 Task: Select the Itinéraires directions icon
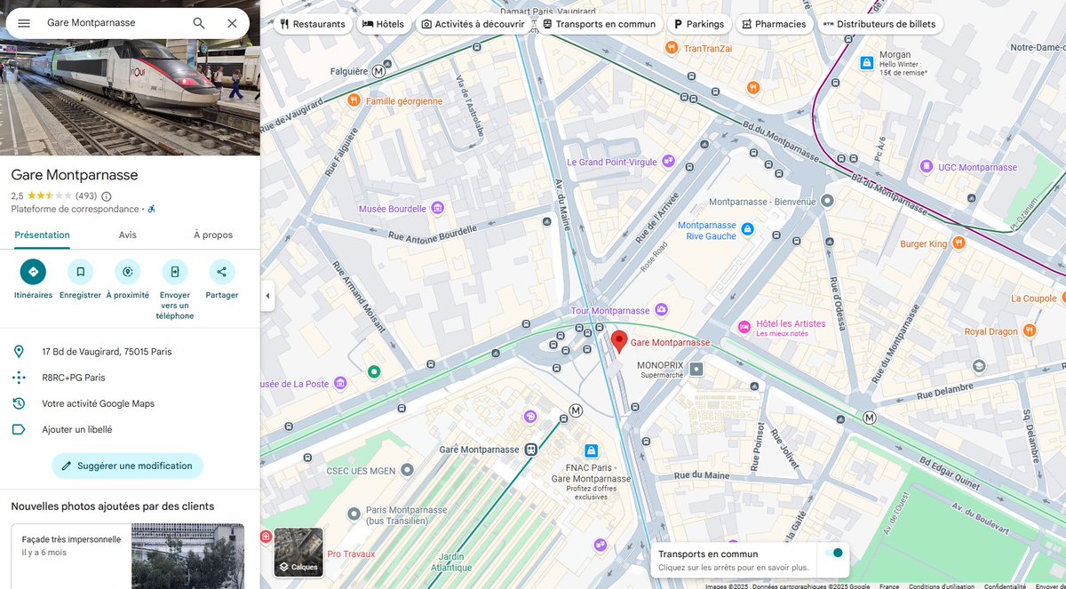33,274
